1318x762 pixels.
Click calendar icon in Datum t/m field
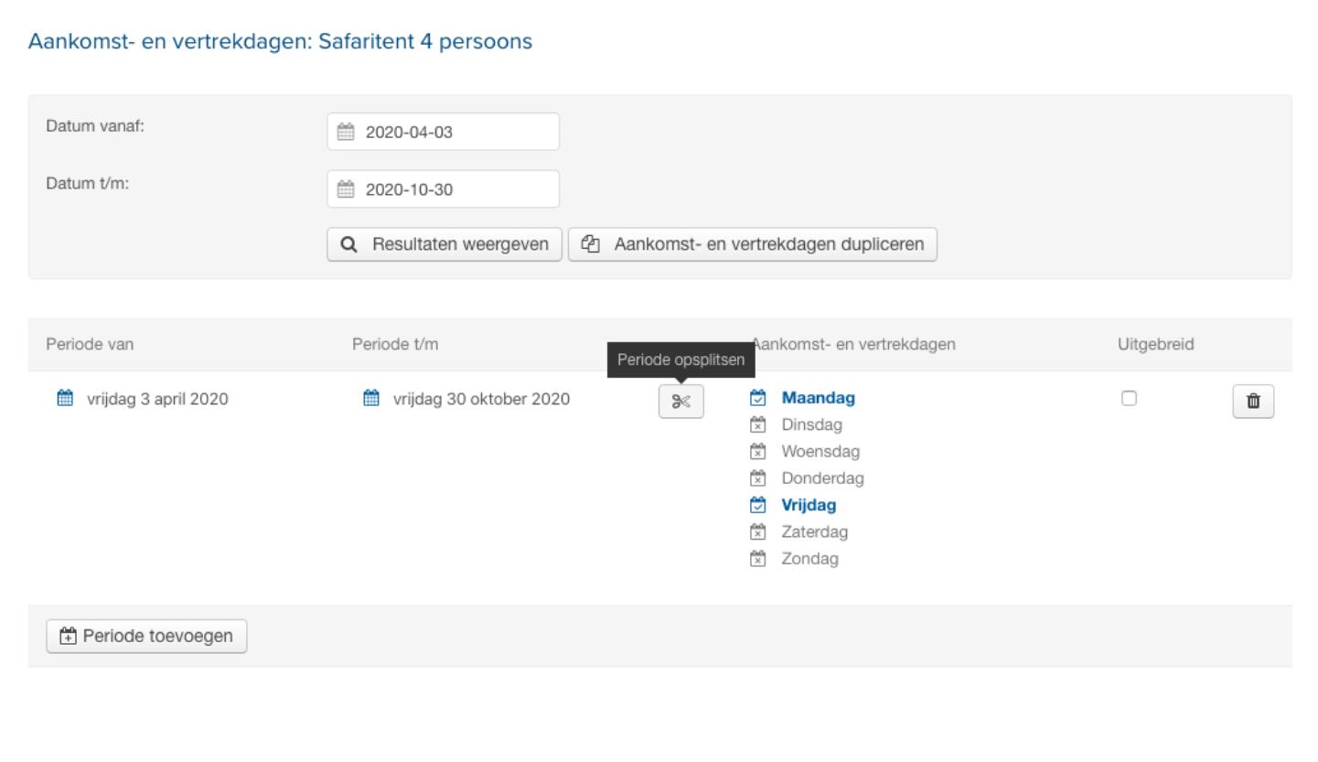pos(345,189)
